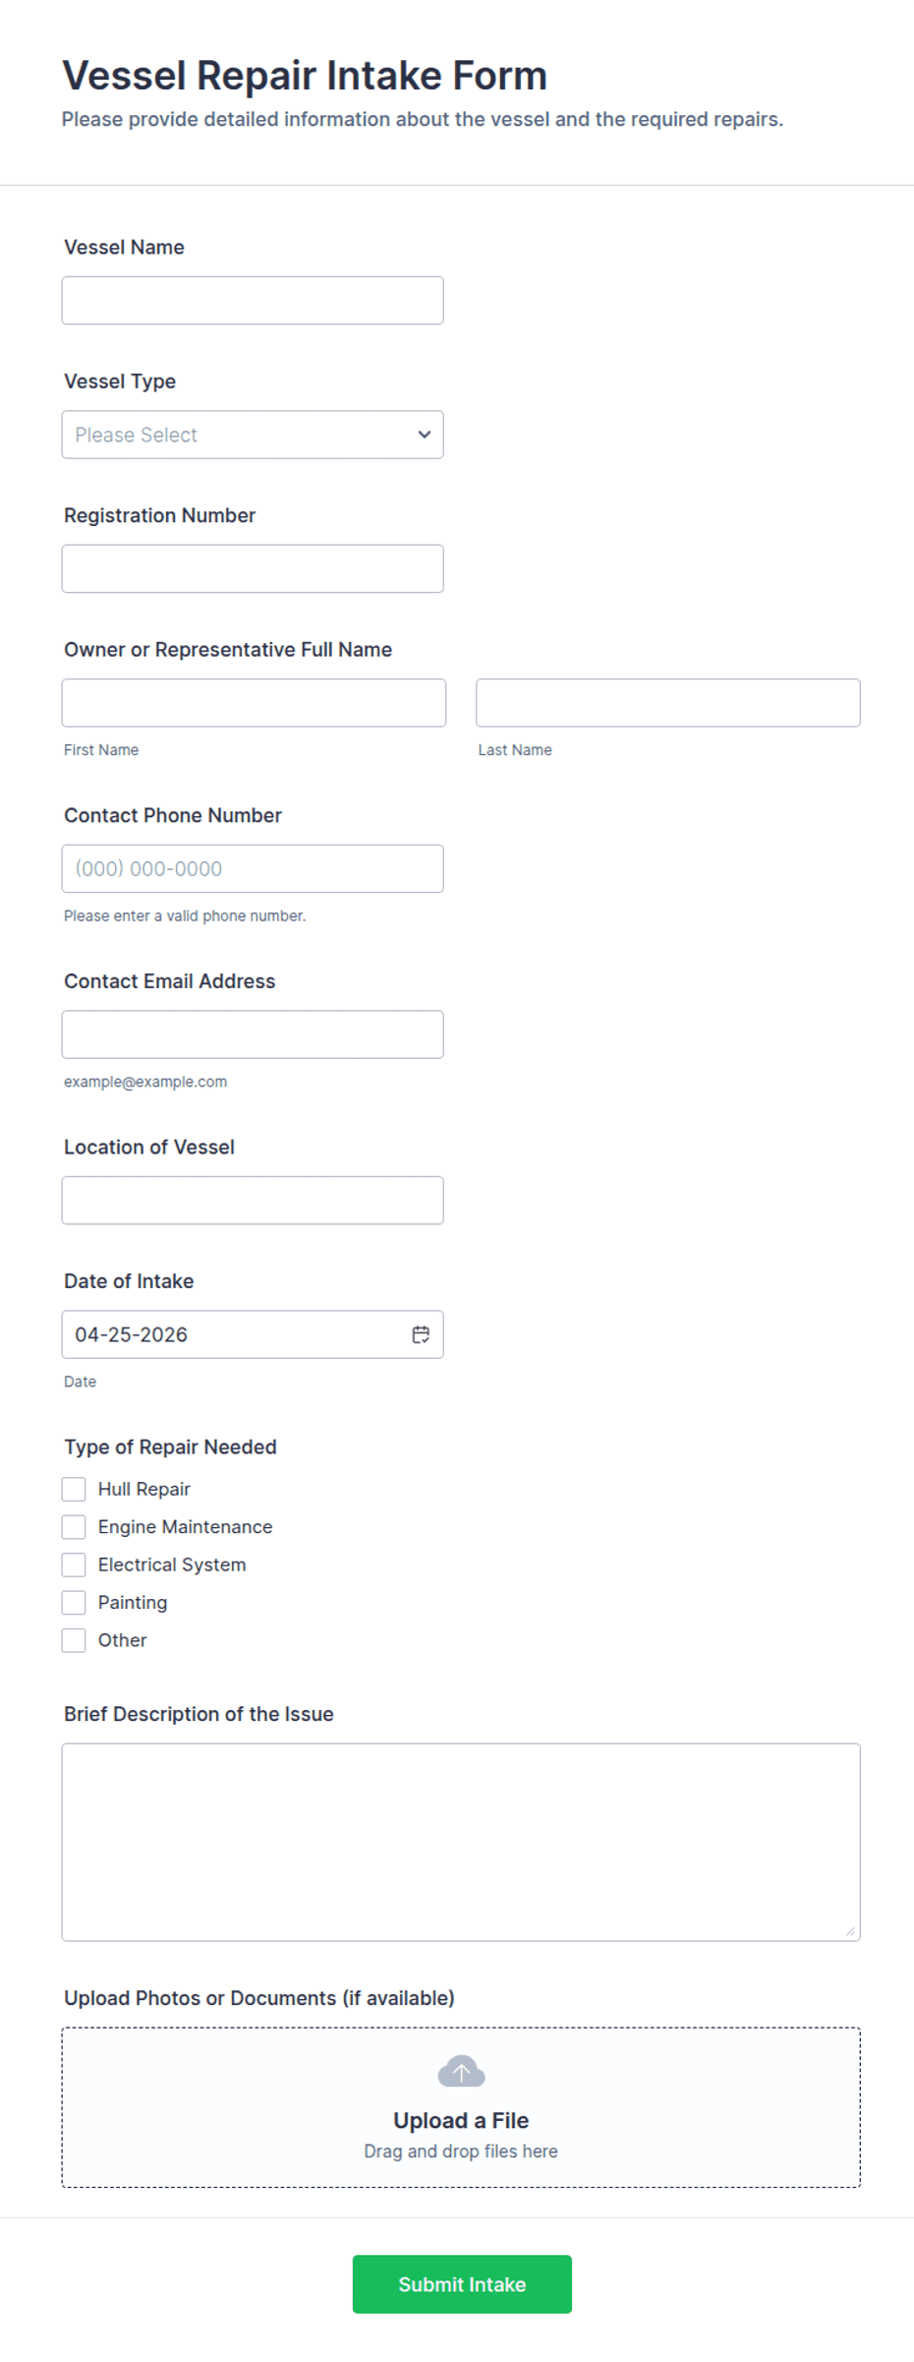Click the Date of Intake field
Viewport: 914px width, 2362px height.
pos(231,1334)
